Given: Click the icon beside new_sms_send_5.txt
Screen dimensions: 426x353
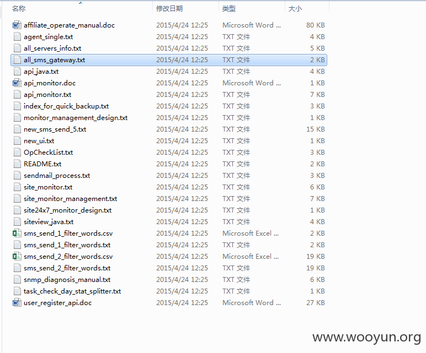Looking at the screenshot, I should click(17, 129).
